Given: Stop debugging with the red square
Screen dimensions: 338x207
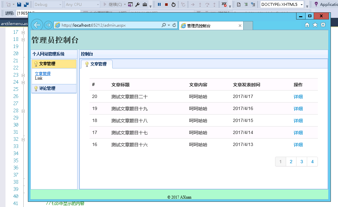Looking at the screenshot, I should (x=166, y=4).
